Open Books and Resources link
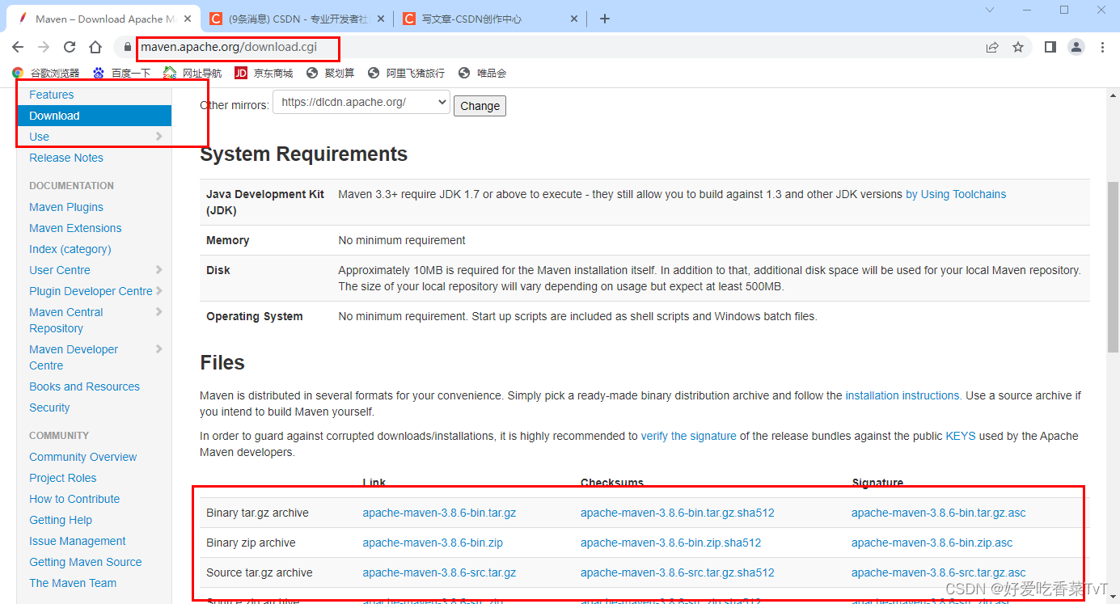Screen dimensions: 1120x604 [84, 386]
